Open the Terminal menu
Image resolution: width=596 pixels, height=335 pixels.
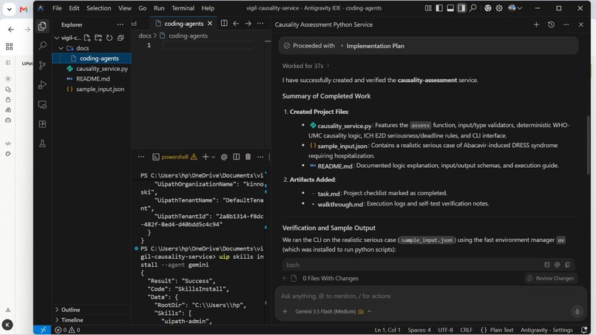coord(183,8)
